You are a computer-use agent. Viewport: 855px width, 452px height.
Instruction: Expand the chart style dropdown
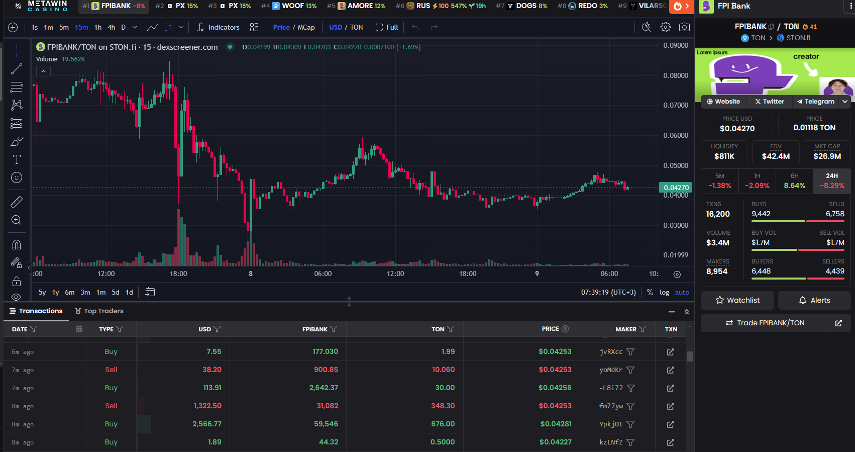(x=181, y=27)
